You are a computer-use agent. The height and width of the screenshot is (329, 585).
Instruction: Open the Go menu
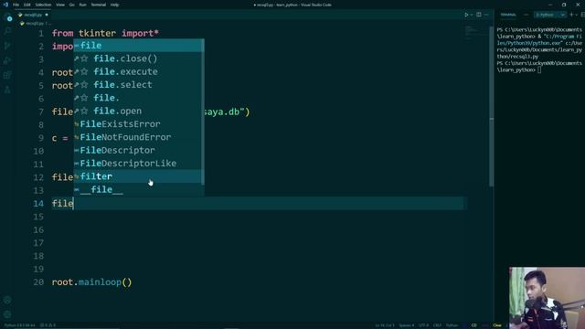[x=71, y=5]
